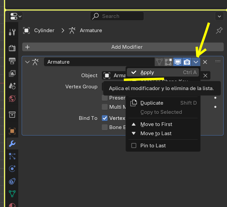The width and height of the screenshot is (227, 207).
Task: Toggle Armature modifier render visibility
Action: pos(187,62)
